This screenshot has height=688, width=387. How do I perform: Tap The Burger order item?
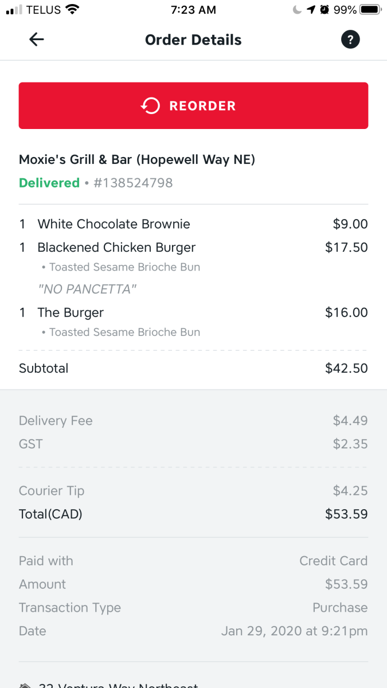(71, 312)
